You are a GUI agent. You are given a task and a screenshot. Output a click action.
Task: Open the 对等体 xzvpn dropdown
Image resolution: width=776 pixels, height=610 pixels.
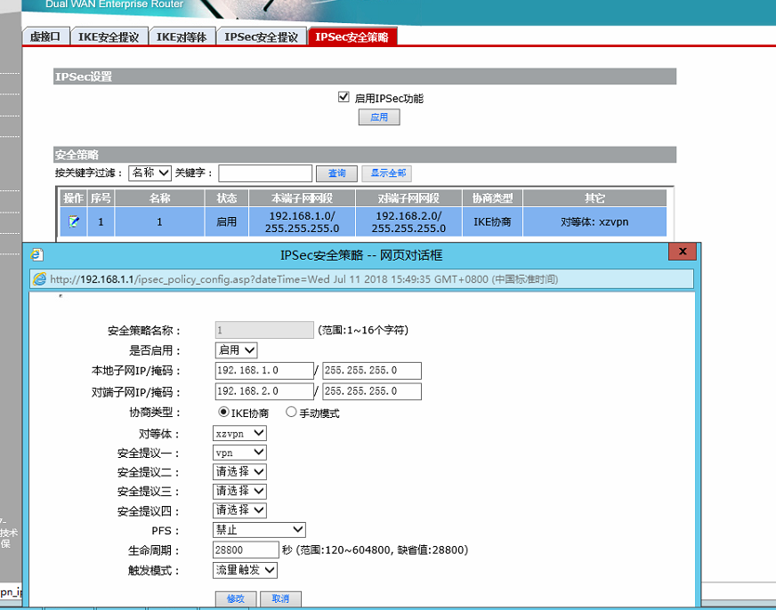coord(239,434)
